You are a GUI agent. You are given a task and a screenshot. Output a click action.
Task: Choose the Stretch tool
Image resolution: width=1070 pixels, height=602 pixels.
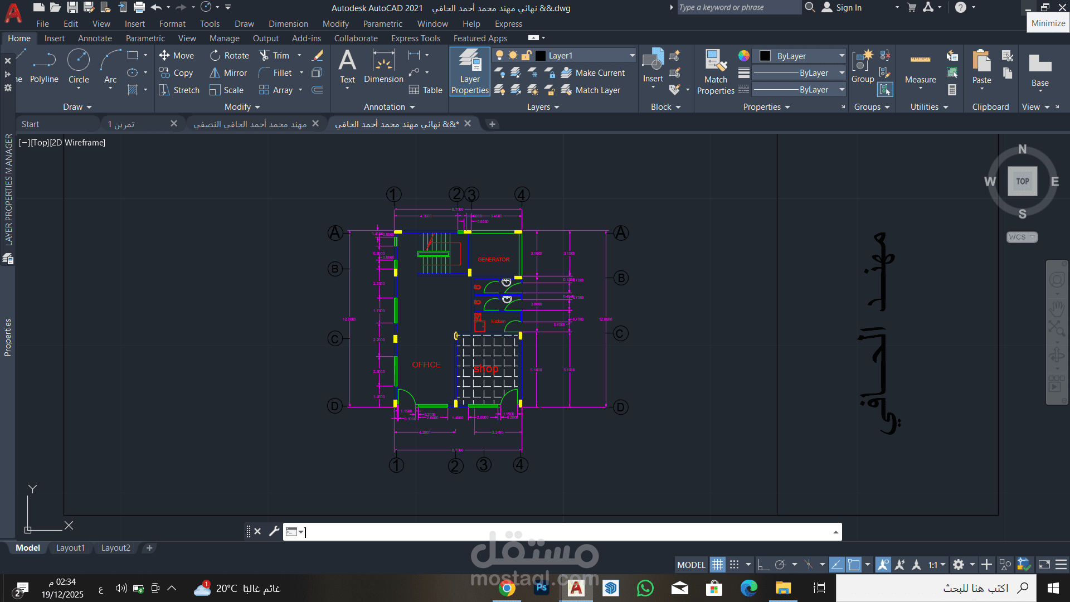point(179,90)
